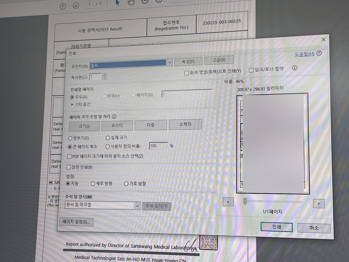Click the 페이지 설정(S)... button

(76, 222)
